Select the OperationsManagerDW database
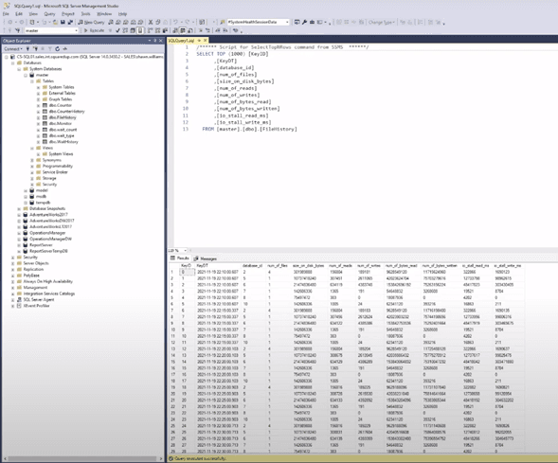This screenshot has width=558, height=463. (50, 239)
